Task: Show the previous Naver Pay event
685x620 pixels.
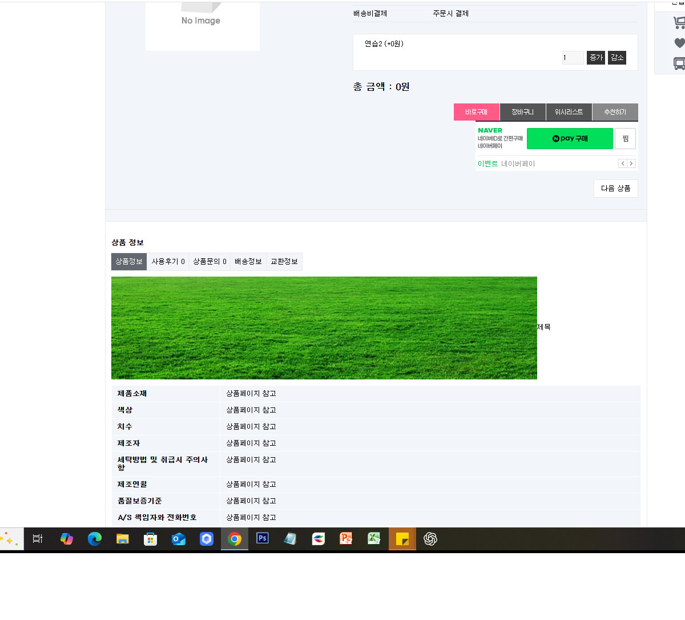Action: click(623, 163)
